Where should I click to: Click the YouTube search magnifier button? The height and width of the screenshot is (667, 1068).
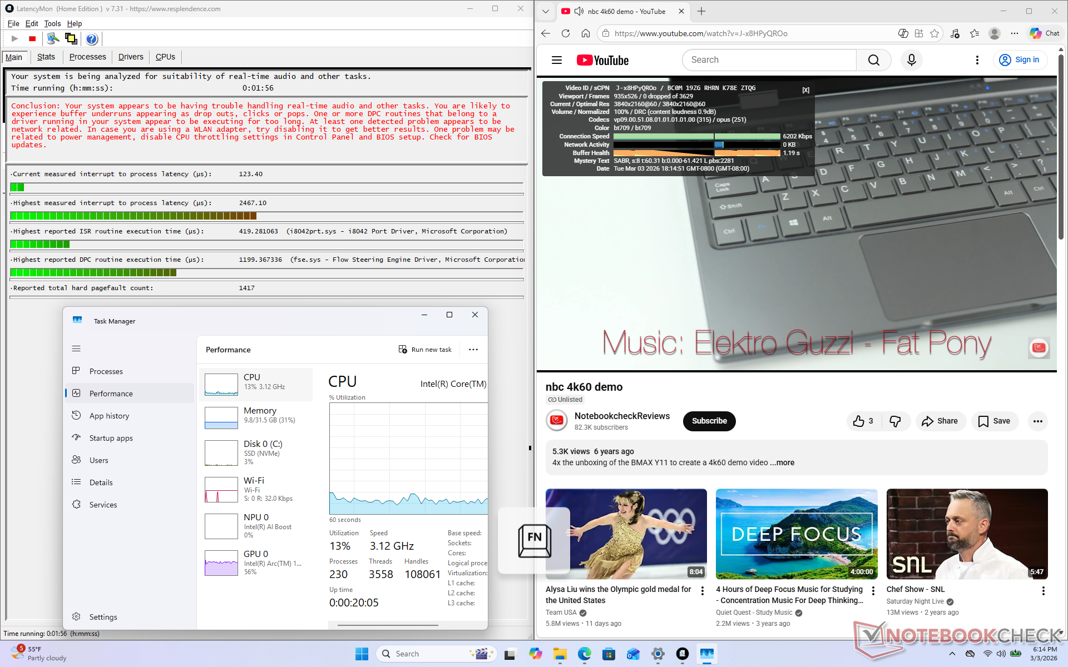pyautogui.click(x=873, y=60)
